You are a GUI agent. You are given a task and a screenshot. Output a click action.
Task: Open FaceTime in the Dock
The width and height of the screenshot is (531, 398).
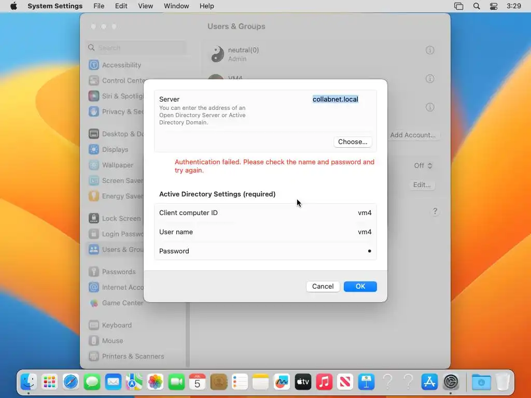[176, 382]
